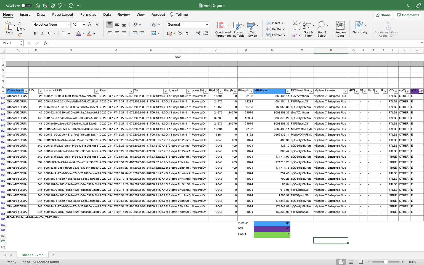Open Conditional Formatting options
Viewport: 424px width, 265px height.
(223, 29)
